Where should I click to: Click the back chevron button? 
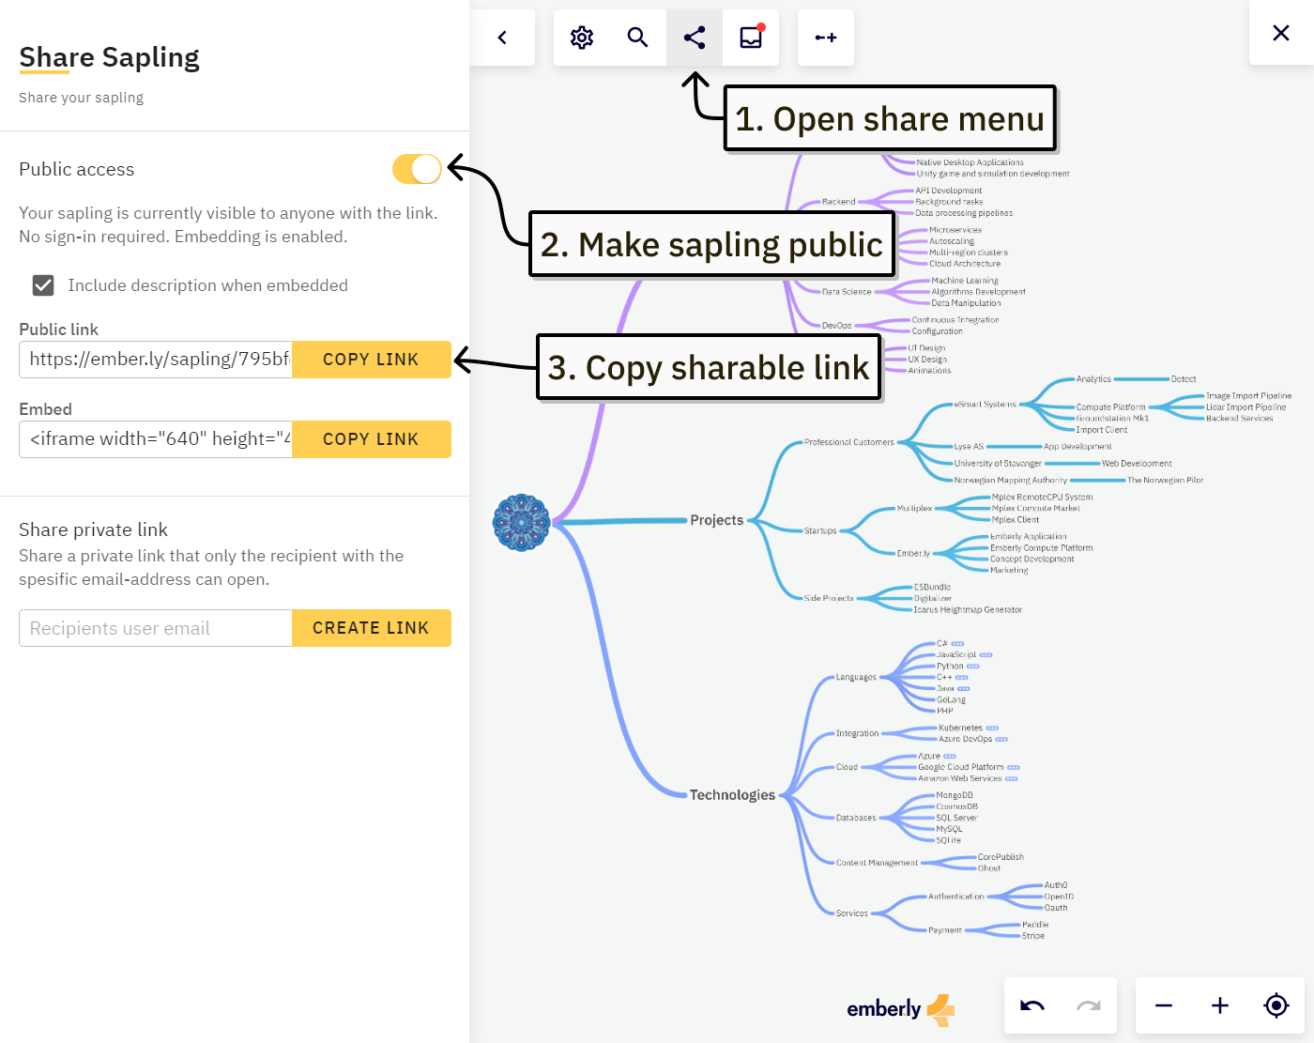tap(502, 38)
